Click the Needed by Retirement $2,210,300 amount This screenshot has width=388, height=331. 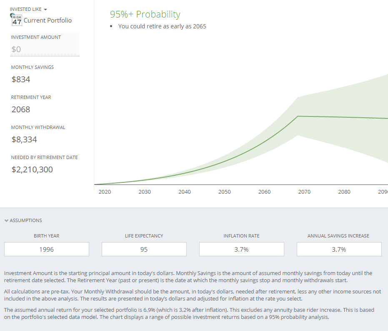pyautogui.click(x=32, y=169)
